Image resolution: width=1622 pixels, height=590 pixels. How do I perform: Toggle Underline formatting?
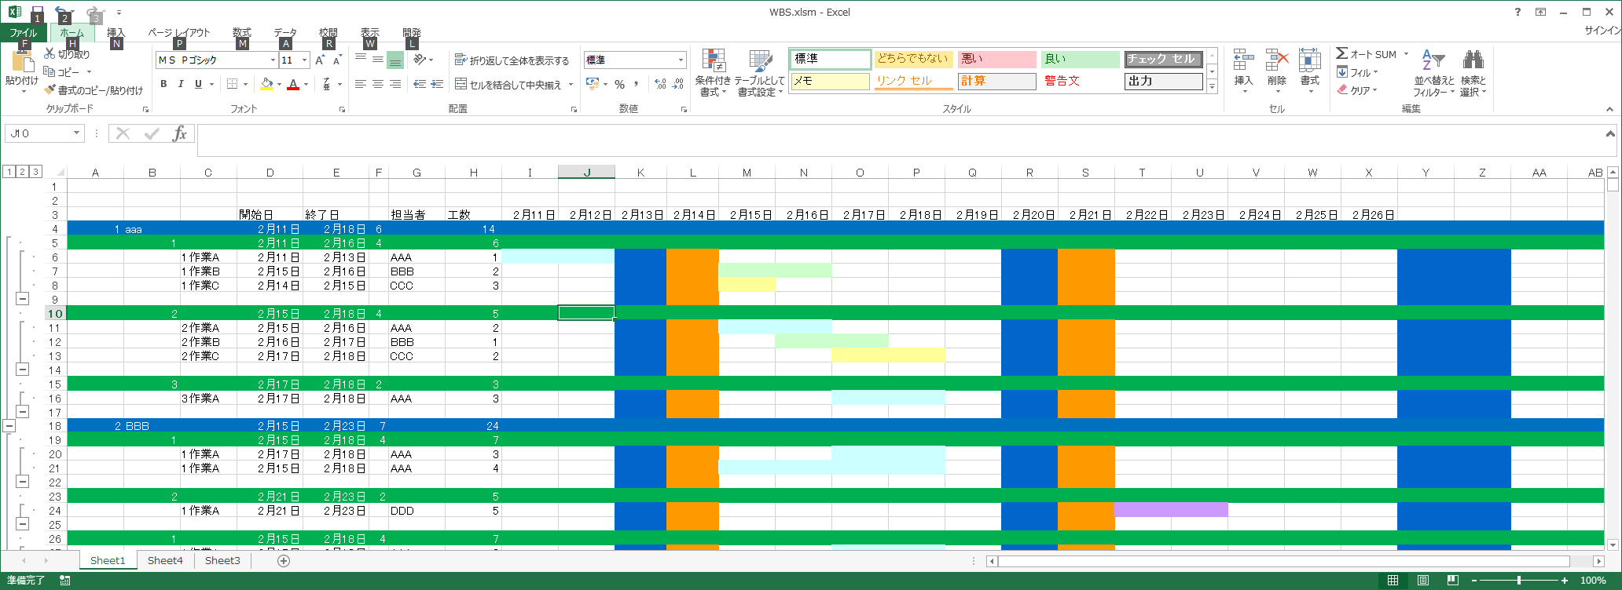click(x=198, y=84)
